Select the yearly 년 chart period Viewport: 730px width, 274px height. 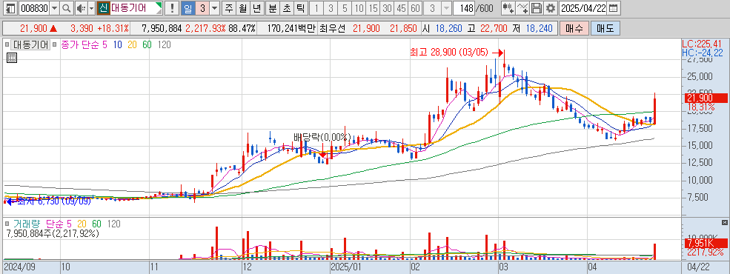tap(256, 8)
